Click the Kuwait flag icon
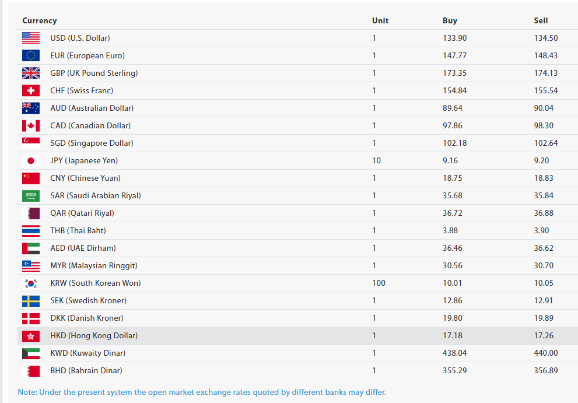 [31, 353]
